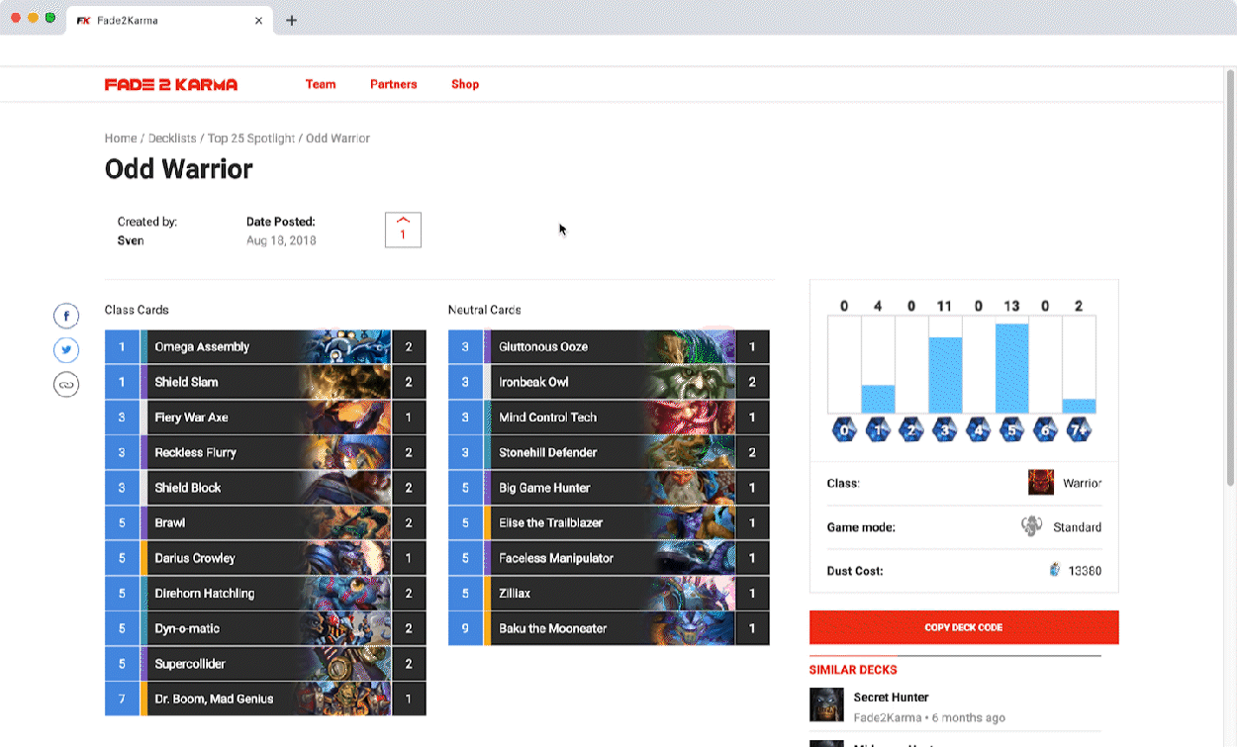Select Zilliax card row
Image resolution: width=1237 pixels, height=747 pixels.
tap(609, 594)
